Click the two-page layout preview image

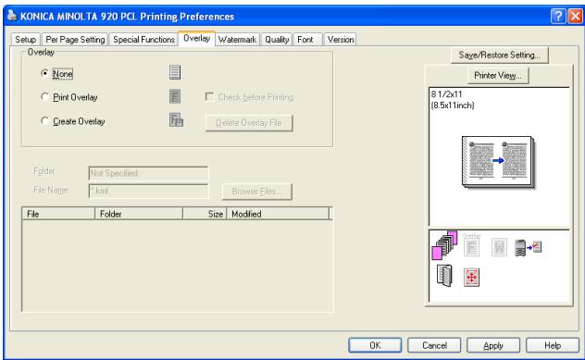(x=498, y=161)
